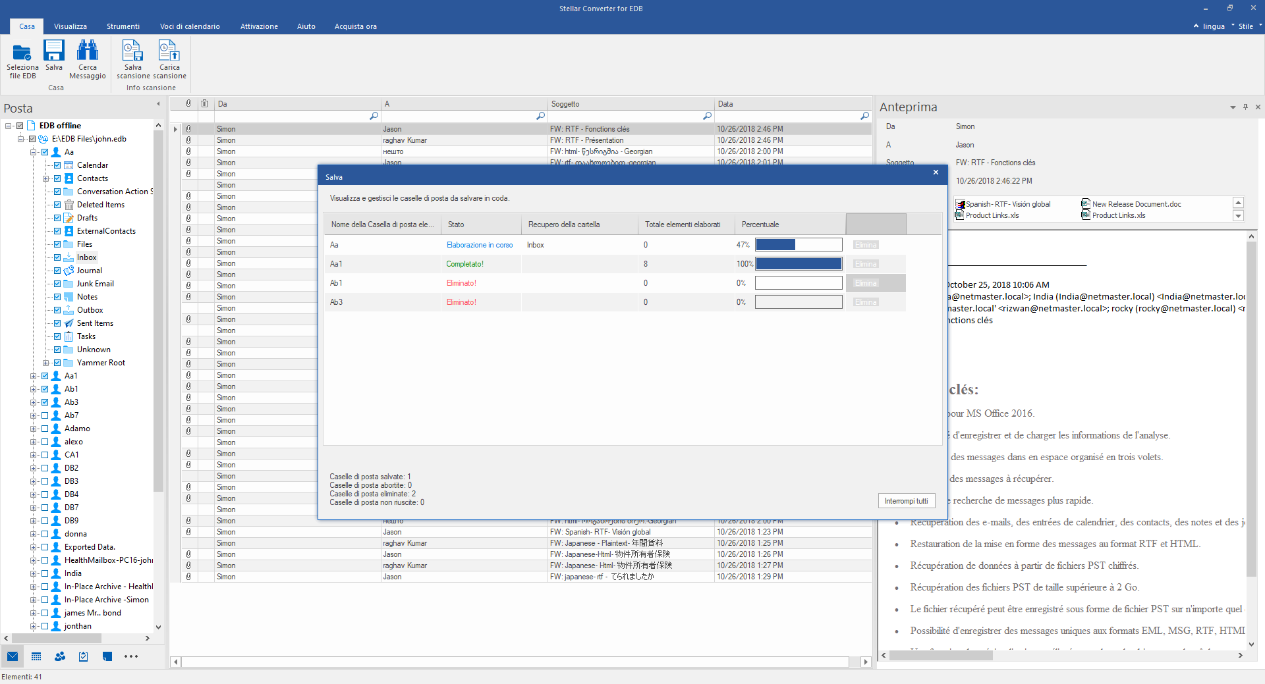The height and width of the screenshot is (684, 1265).
Task: Open contacts view icon in bottom bar
Action: 60,656
